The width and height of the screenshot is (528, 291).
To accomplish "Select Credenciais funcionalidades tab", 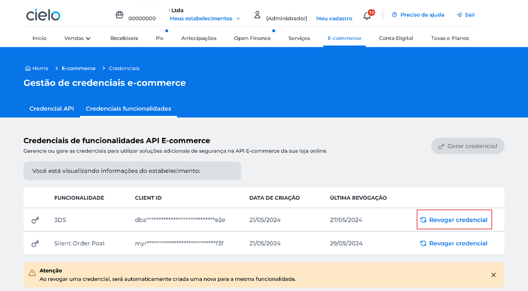I will (128, 109).
